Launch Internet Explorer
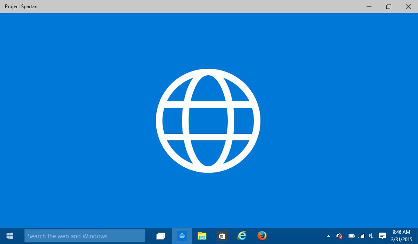418x244 pixels. [242, 236]
